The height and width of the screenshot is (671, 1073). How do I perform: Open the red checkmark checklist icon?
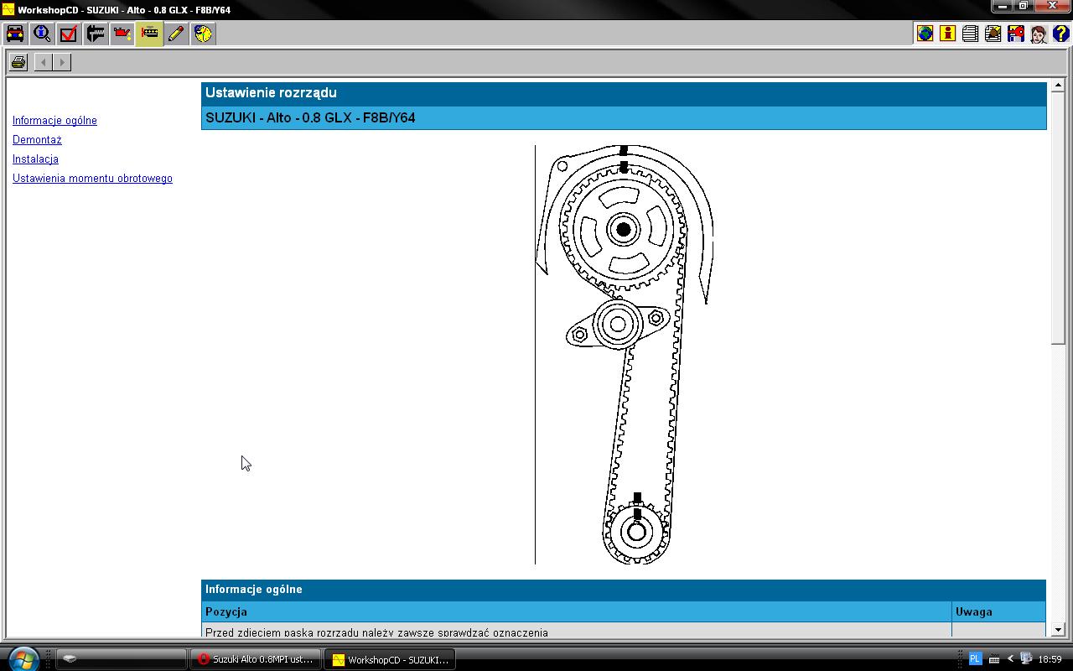point(69,34)
